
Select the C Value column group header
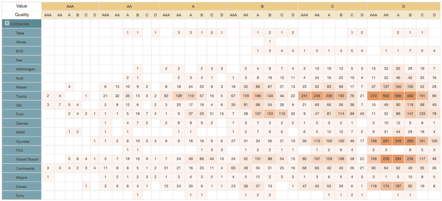click(x=332, y=6)
